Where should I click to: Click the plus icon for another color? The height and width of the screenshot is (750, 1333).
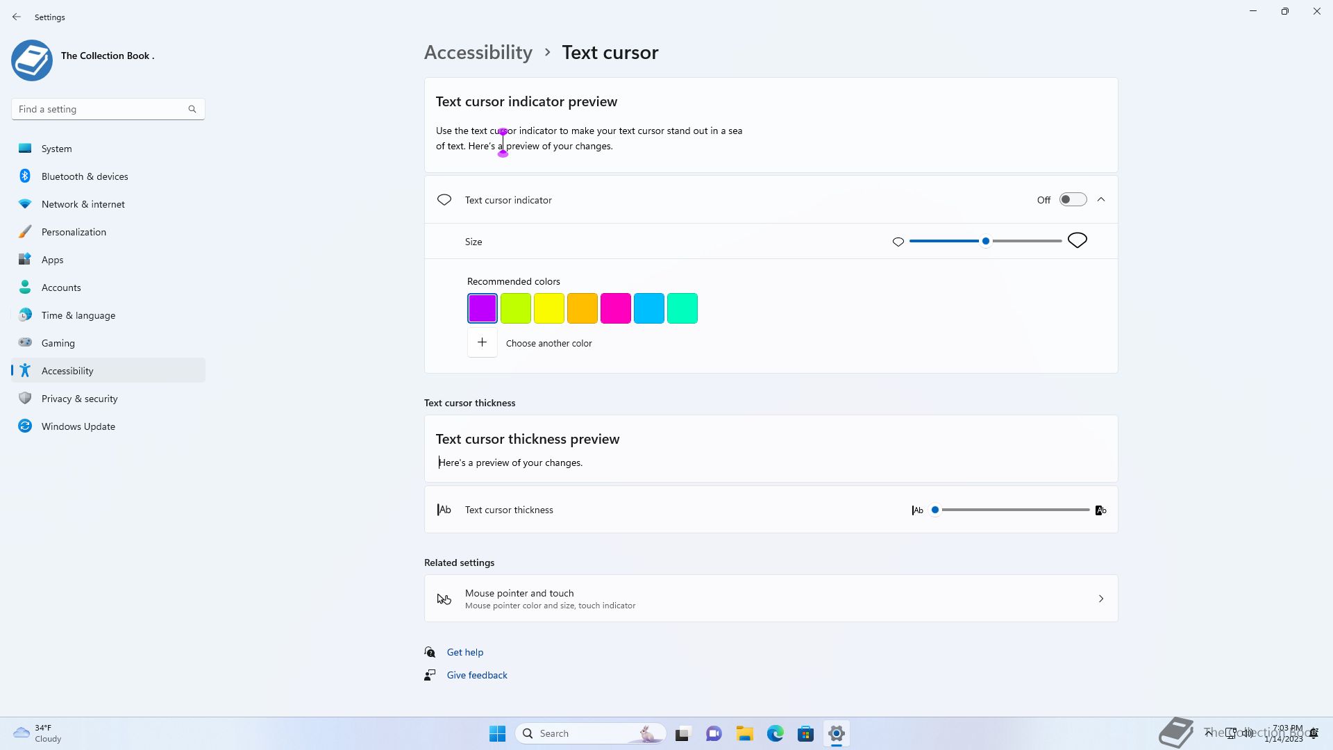click(482, 342)
